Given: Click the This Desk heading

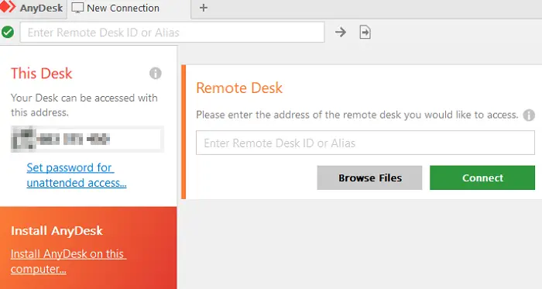Looking at the screenshot, I should click(x=42, y=74).
